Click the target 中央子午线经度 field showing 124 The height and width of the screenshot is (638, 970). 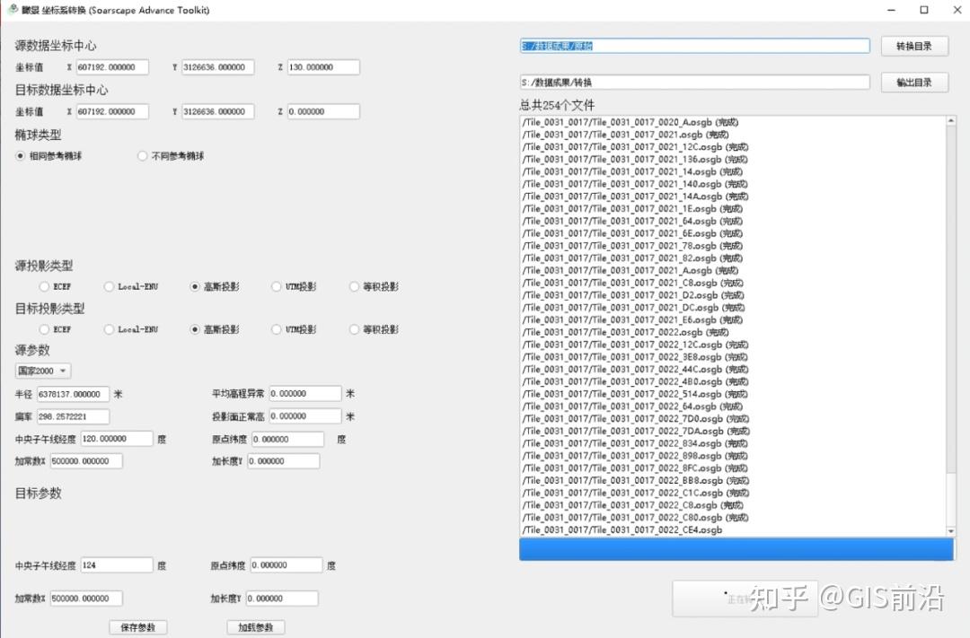pyautogui.click(x=118, y=564)
